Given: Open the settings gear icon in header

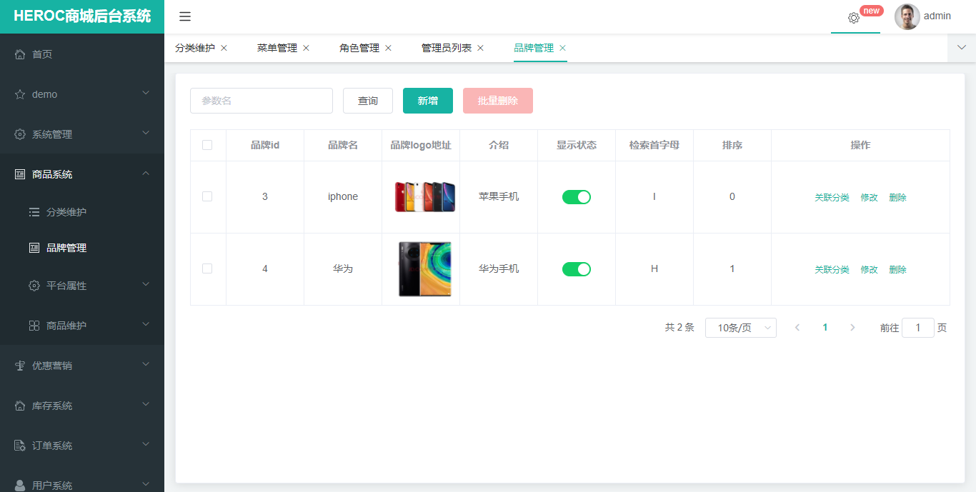Looking at the screenshot, I should (854, 18).
